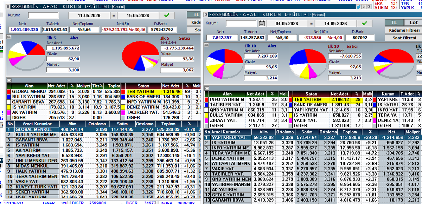Select SEKER YATIRIM row
Screen dimensions: 422x204
click(x=104, y=192)
